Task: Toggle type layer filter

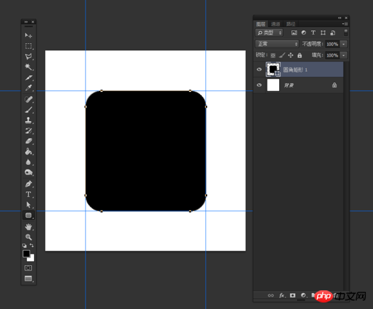Action: click(313, 33)
